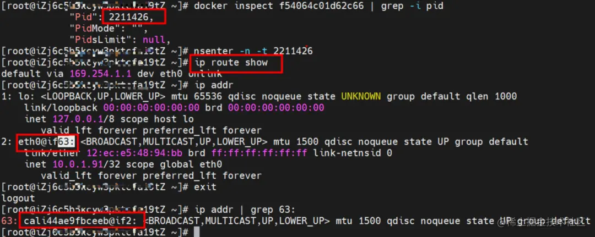Click the cali44ae9fbceeb@if2 interface name
This screenshot has width=595, height=237.
click(x=82, y=221)
